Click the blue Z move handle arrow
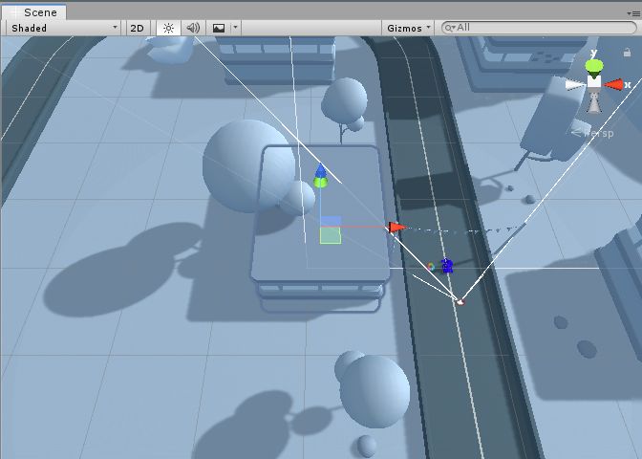Image resolution: width=642 pixels, height=459 pixels. click(321, 170)
